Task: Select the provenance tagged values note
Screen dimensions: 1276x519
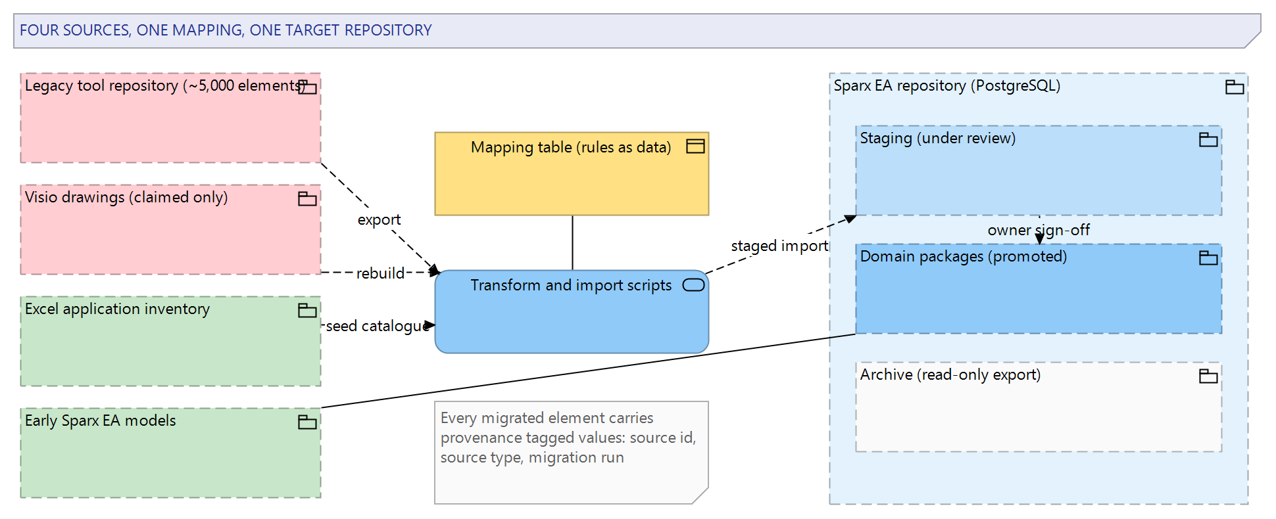Action: (572, 453)
